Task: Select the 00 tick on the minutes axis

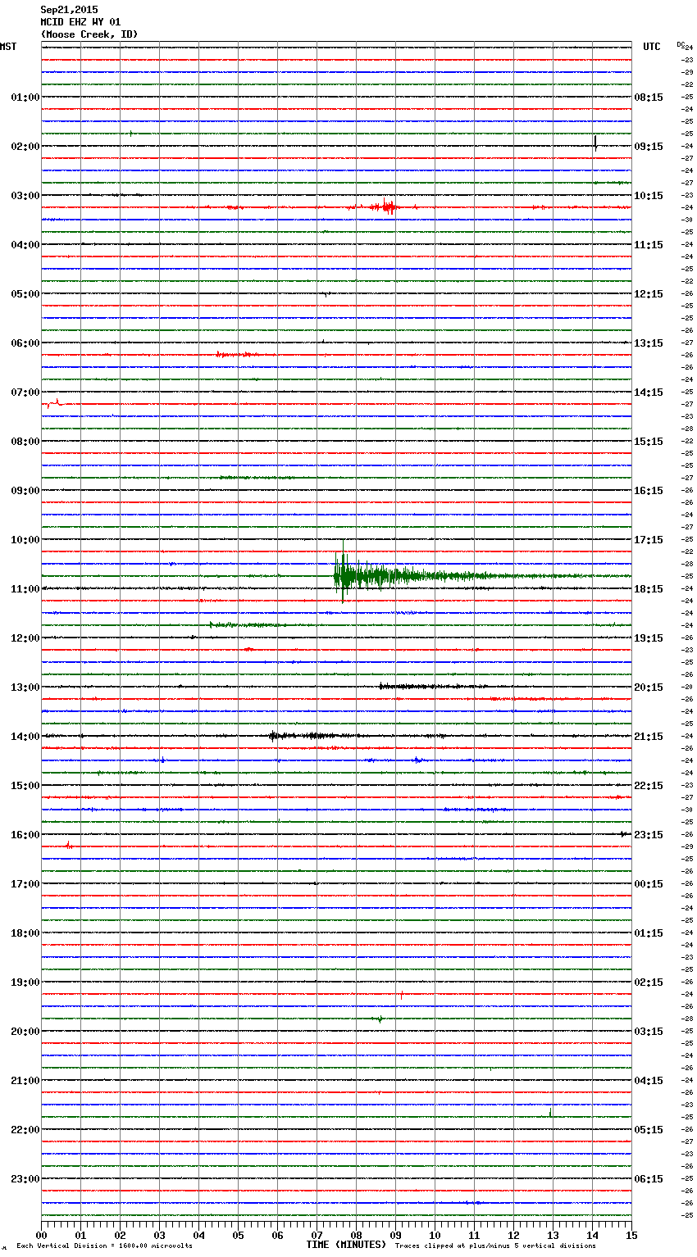Action: [41, 1235]
